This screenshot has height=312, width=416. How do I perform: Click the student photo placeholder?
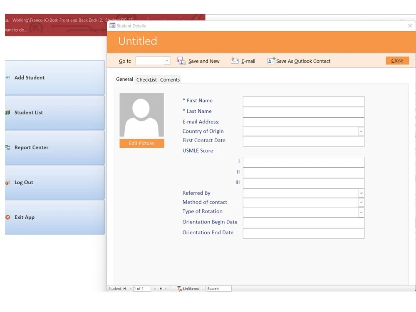click(142, 115)
